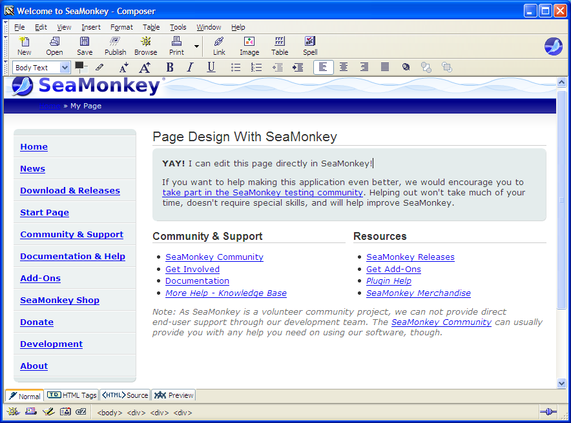
Task: Open the Insert menu
Action: coord(91,27)
